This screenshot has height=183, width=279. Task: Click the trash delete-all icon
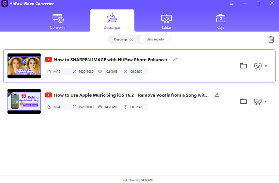pyautogui.click(x=271, y=39)
